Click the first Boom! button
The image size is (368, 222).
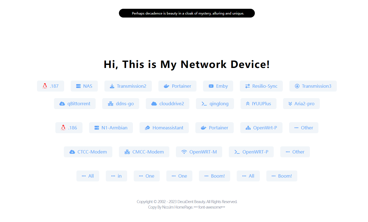tap(215, 176)
